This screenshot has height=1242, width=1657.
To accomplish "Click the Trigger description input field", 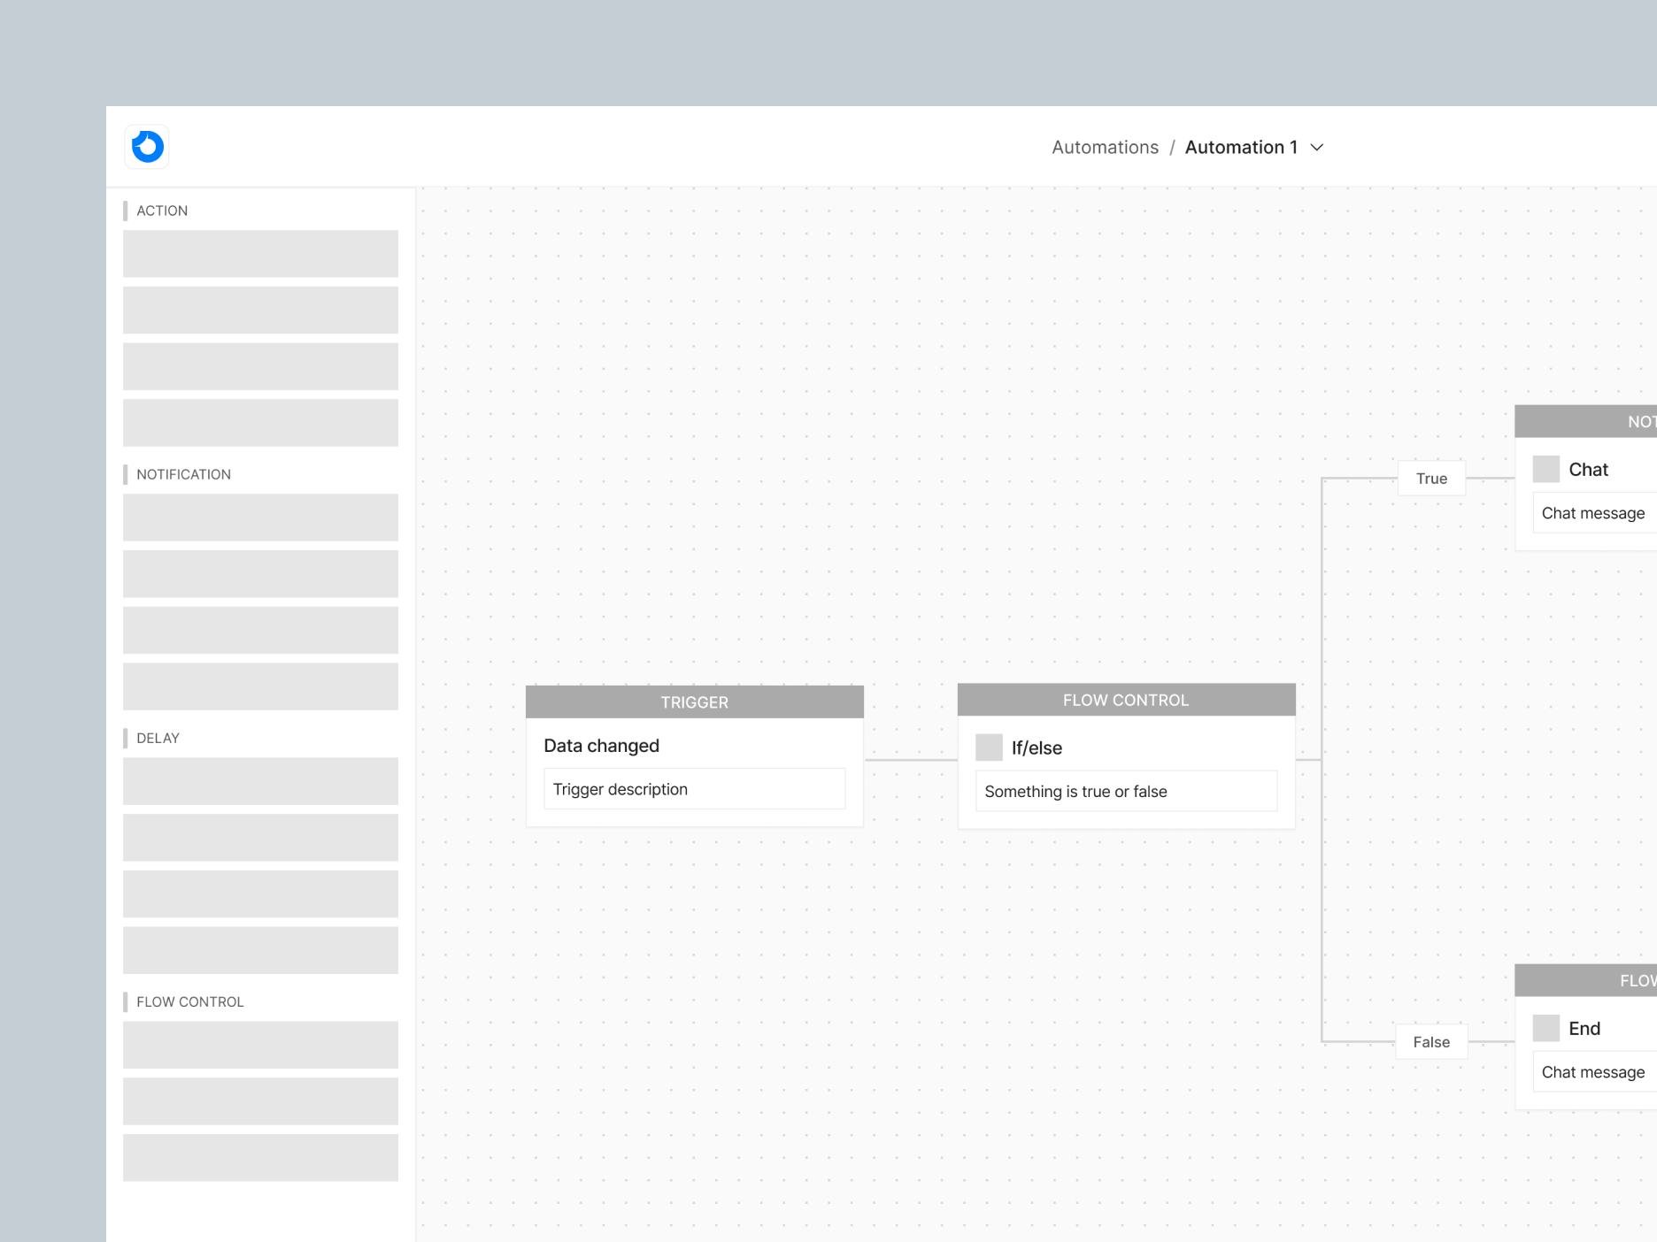I will pos(694,789).
